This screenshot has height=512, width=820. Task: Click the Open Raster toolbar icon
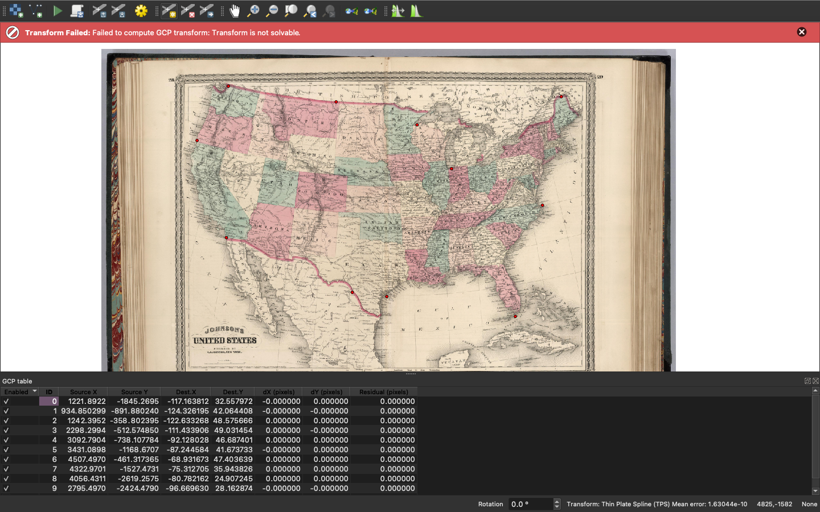tap(17, 11)
